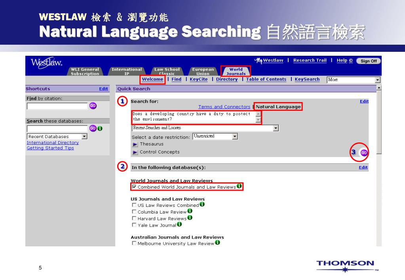Screen dimensions: 405x280
Task: Open info icon beside Search these databases
Action: pos(100,128)
